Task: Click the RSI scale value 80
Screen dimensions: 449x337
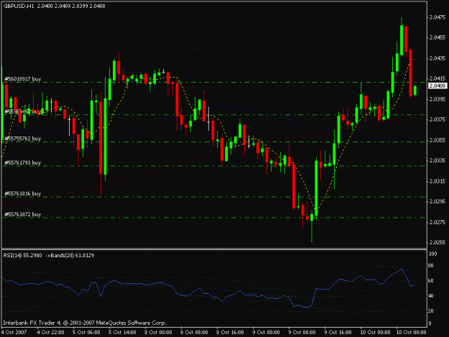Action: (432, 266)
